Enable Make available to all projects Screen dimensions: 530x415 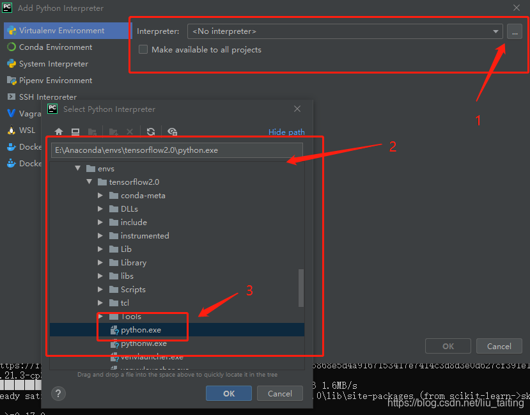[x=143, y=50]
